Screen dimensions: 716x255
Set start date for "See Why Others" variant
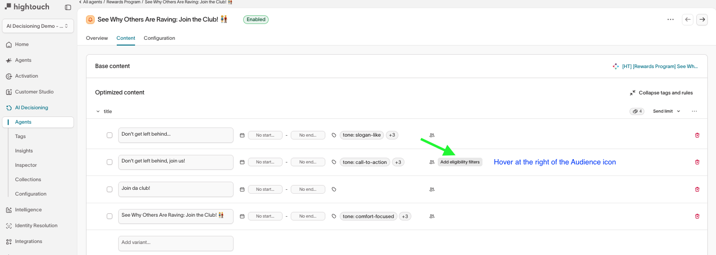(265, 216)
